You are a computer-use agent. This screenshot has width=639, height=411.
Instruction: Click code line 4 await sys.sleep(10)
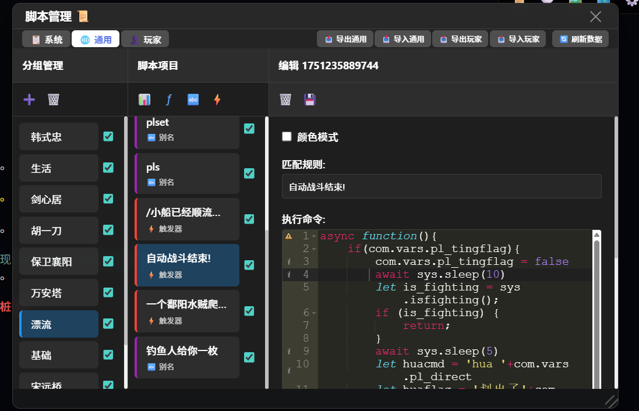tap(440, 274)
